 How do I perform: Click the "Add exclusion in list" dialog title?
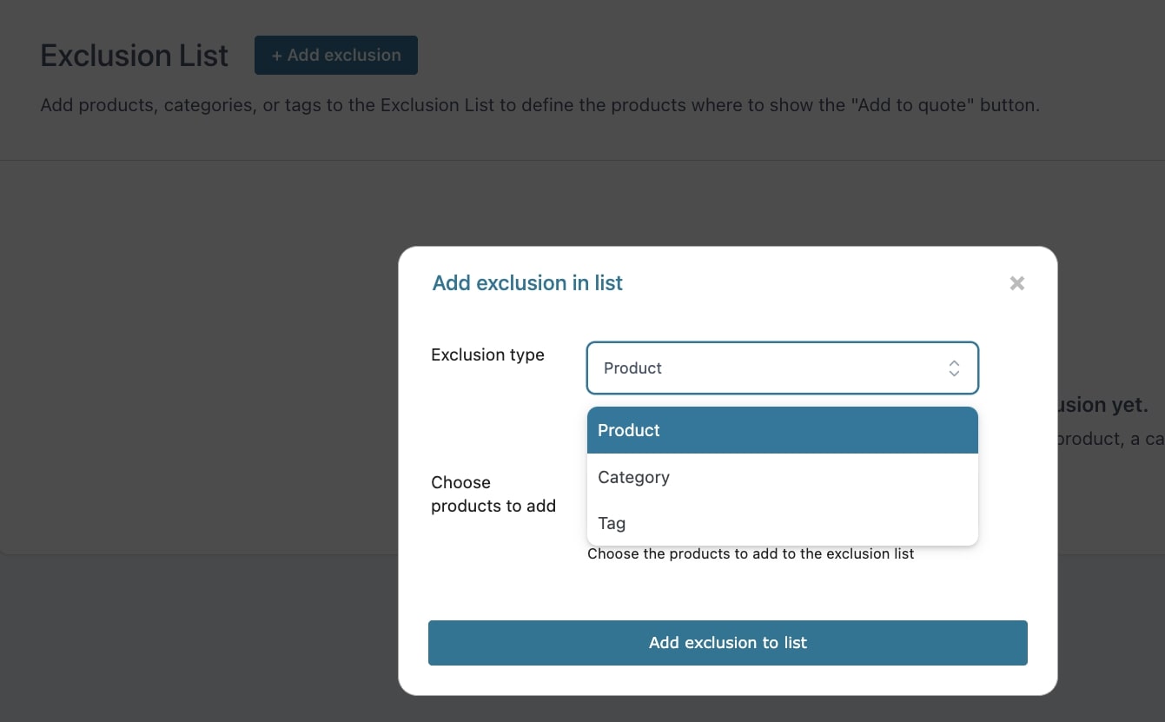(x=527, y=283)
